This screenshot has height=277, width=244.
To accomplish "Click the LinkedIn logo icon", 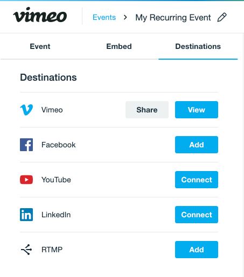I will coord(26,215).
